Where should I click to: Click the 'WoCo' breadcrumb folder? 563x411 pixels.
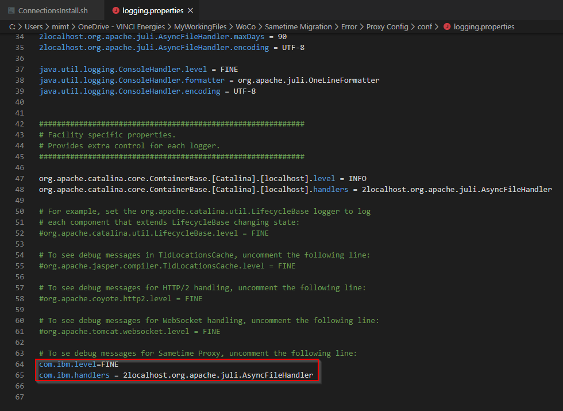[x=246, y=26]
